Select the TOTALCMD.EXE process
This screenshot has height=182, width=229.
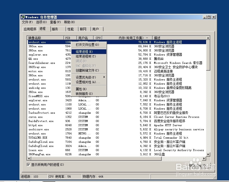(x=117, y=138)
